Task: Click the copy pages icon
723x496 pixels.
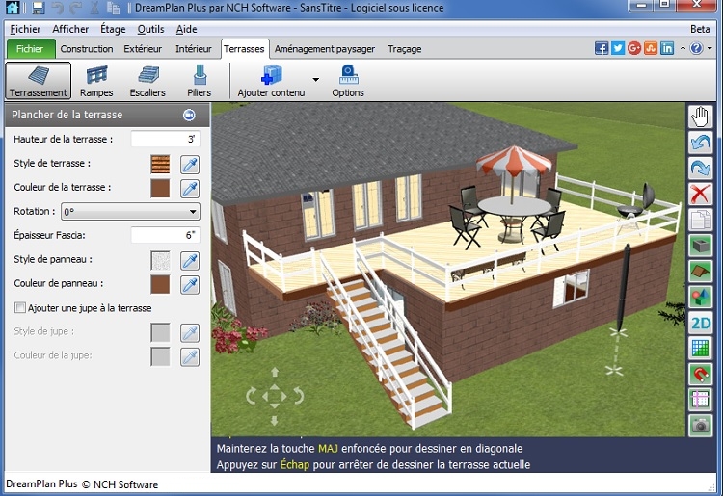Action: click(701, 220)
